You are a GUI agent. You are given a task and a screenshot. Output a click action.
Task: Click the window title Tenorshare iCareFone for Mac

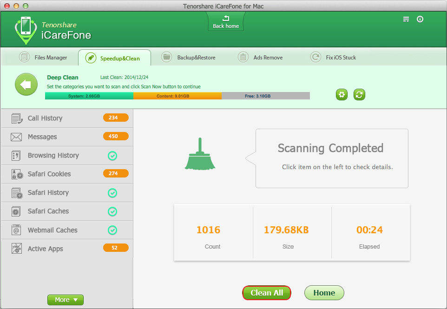[x=223, y=6]
